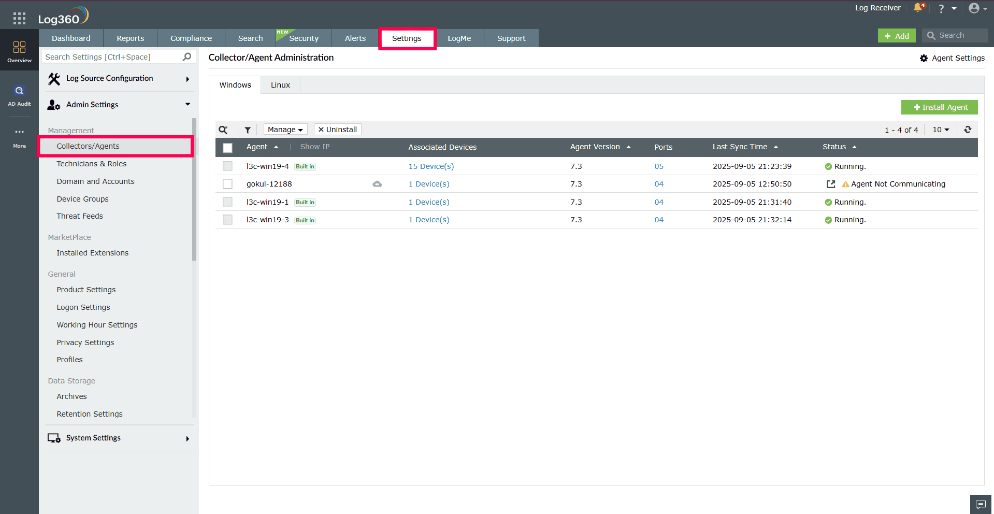Open the apps grid launcher icon
994x514 pixels.
19,19
